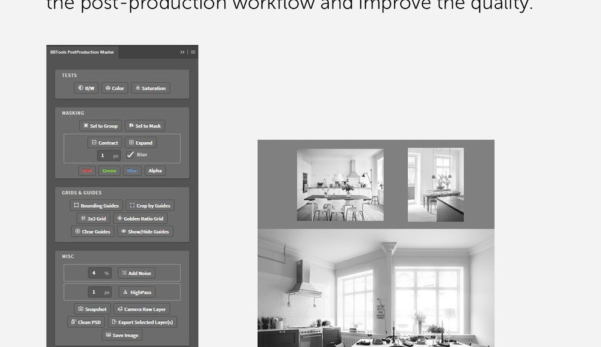
Task: Toggle Show/Hide Guides
Action: (145, 232)
